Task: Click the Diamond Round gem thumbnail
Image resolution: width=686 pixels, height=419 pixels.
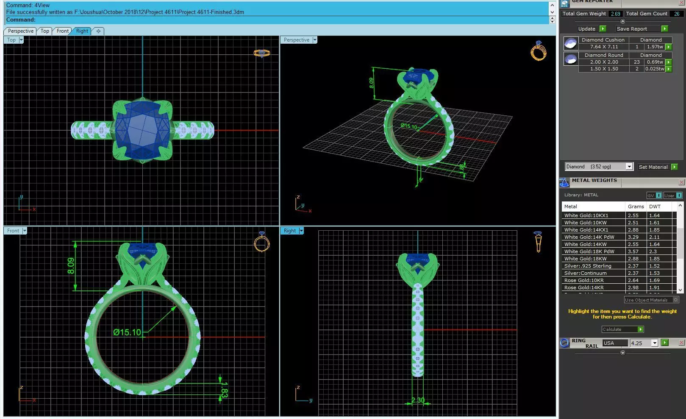Action: click(x=571, y=59)
